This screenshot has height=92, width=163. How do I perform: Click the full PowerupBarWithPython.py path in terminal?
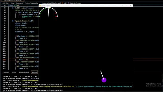104,86
